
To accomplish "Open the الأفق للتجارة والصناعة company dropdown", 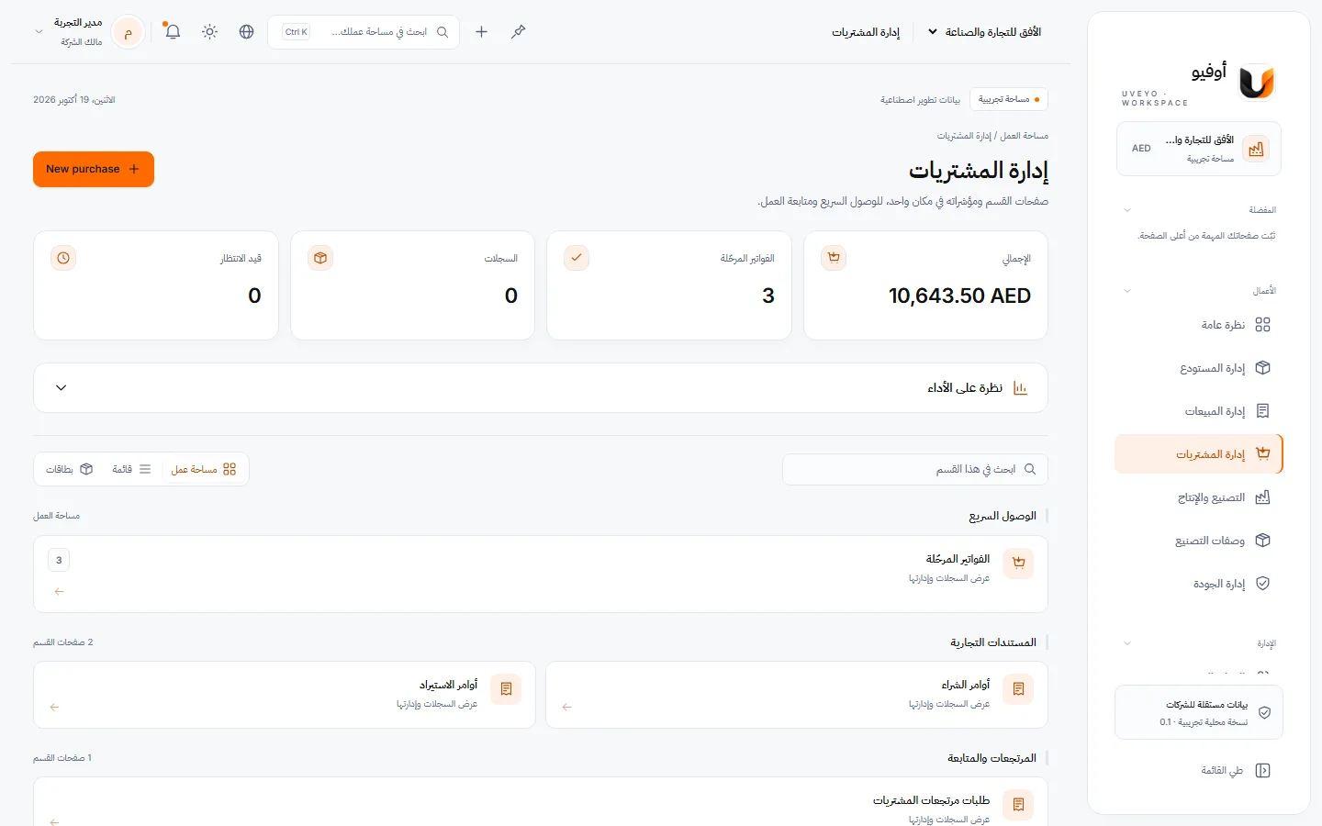I will coord(984,32).
